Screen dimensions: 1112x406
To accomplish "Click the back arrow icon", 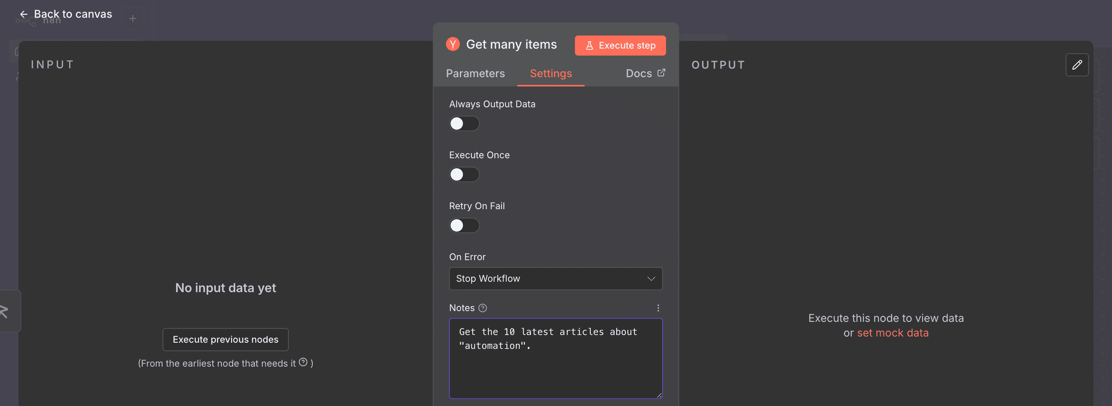I will tap(24, 14).
